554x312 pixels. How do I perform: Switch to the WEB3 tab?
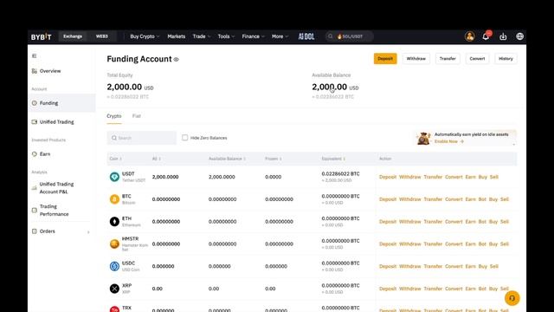tap(102, 36)
